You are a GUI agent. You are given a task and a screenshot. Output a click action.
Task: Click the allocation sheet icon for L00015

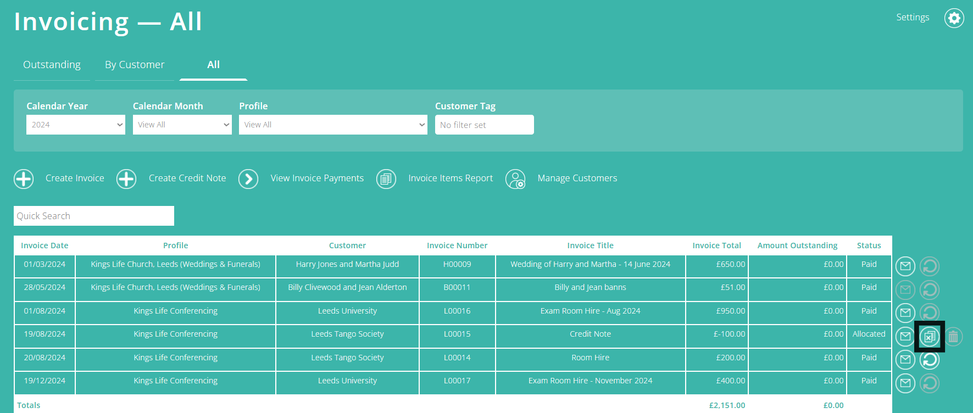pos(930,337)
